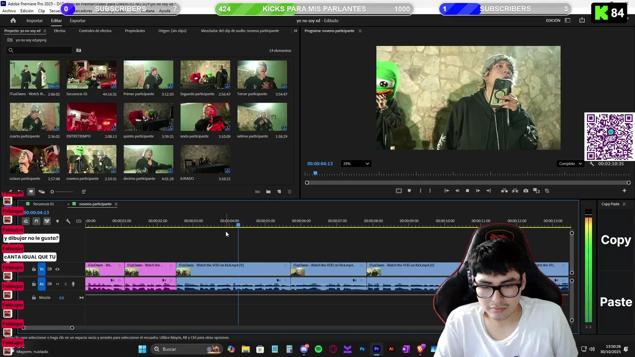Viewport: 635px width, 357px height.
Task: Toggle insert sequences as nests
Action: tap(26, 221)
